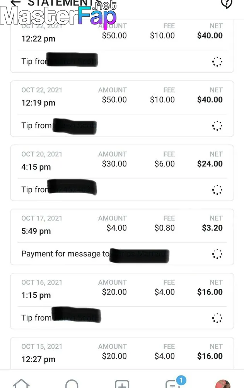Image resolution: width=244 pixels, height=388 pixels.
Task: Tap the dotted status icon for 12:19 pm tip
Action: pos(217,126)
